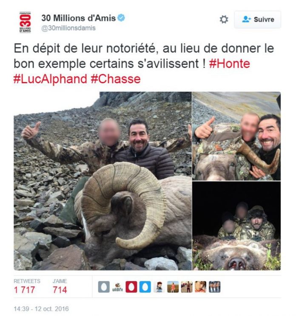Viewport: 296px width, 316px height.
Task: Click the blue verified badge
Action: pyautogui.click(x=121, y=18)
